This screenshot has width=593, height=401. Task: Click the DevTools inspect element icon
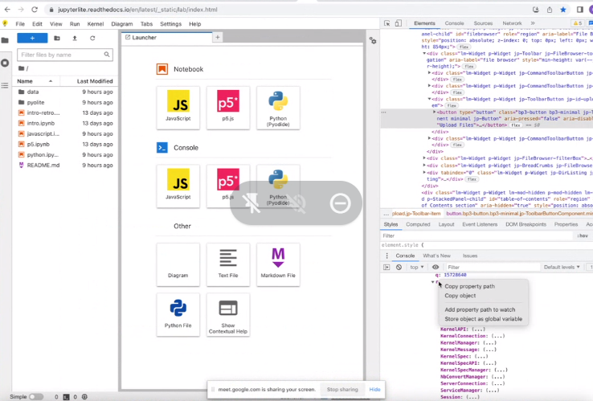pos(386,23)
